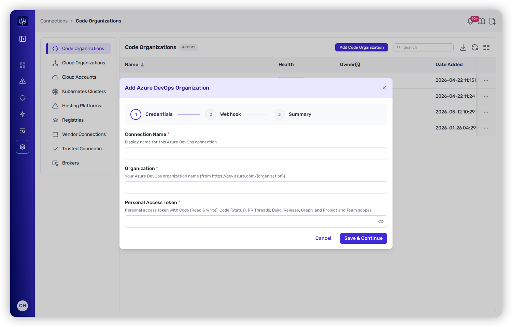The image size is (512, 327).
Task: Open row menu for 2026-04-22 11:24 entry
Action: coord(486,96)
